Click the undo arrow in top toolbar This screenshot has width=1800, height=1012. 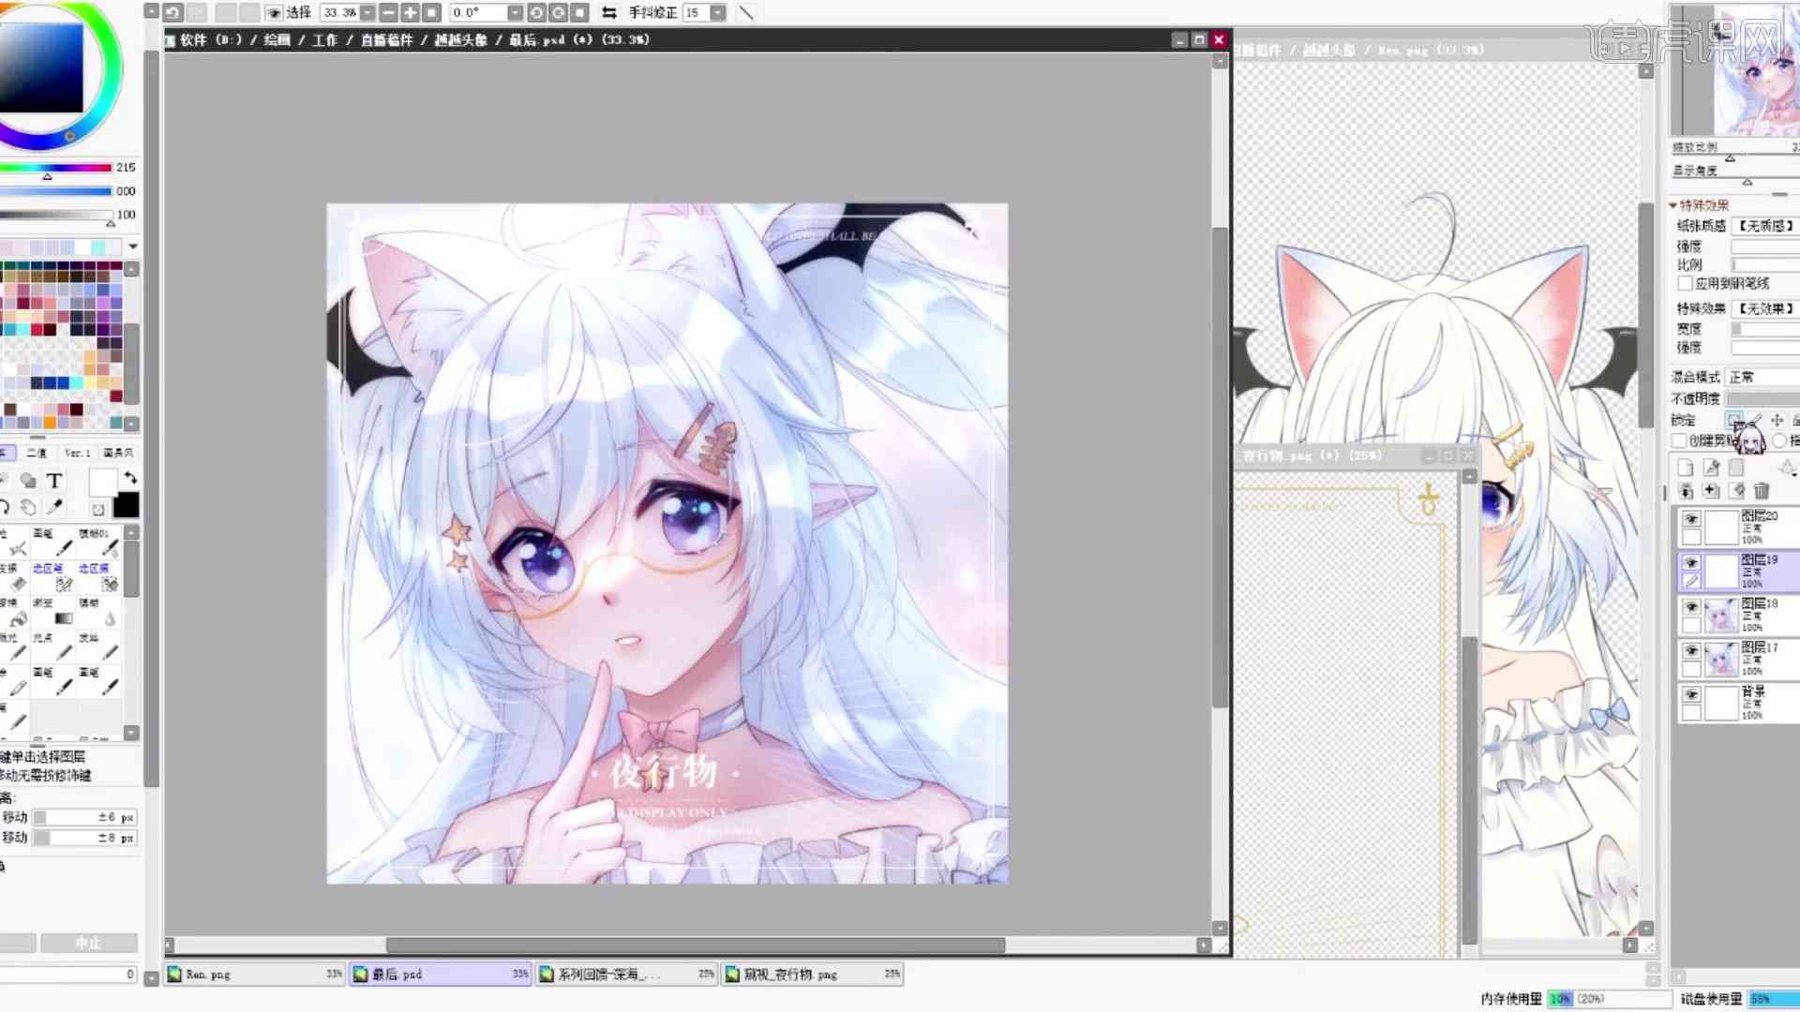coord(173,13)
